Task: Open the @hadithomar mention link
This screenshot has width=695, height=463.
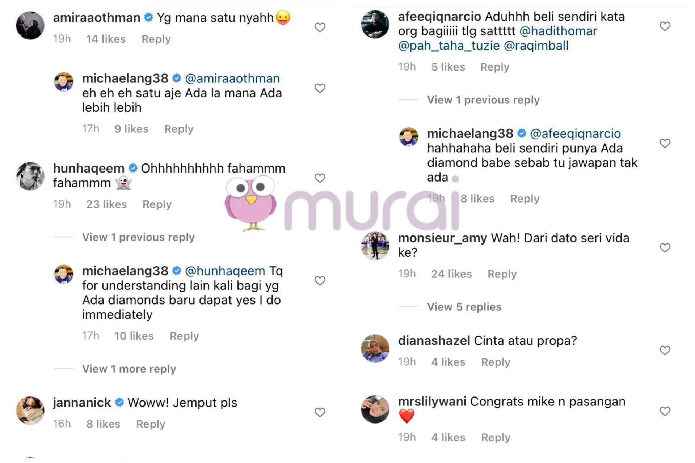Action: (558, 31)
